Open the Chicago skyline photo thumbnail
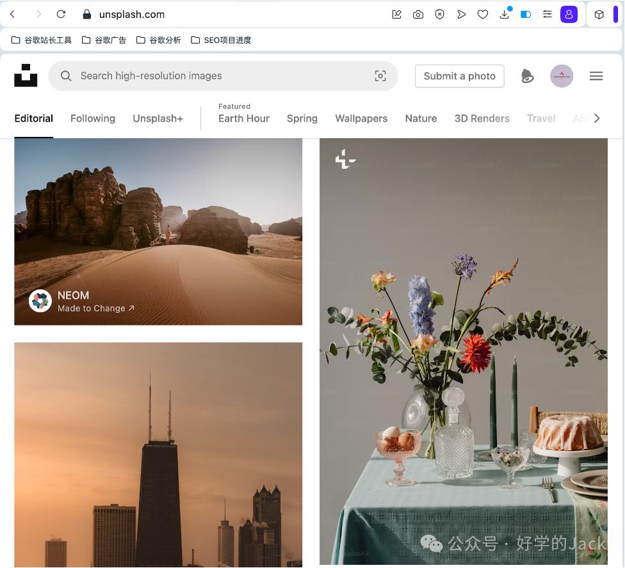625x568 pixels. pos(158,454)
